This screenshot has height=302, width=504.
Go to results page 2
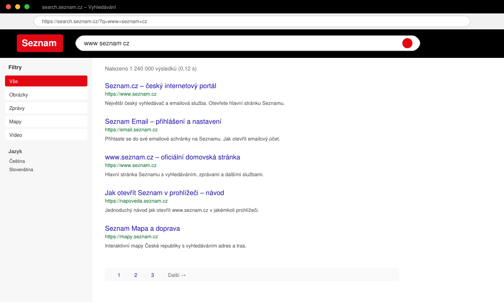point(136,275)
